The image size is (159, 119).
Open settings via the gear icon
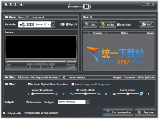(6, 4)
